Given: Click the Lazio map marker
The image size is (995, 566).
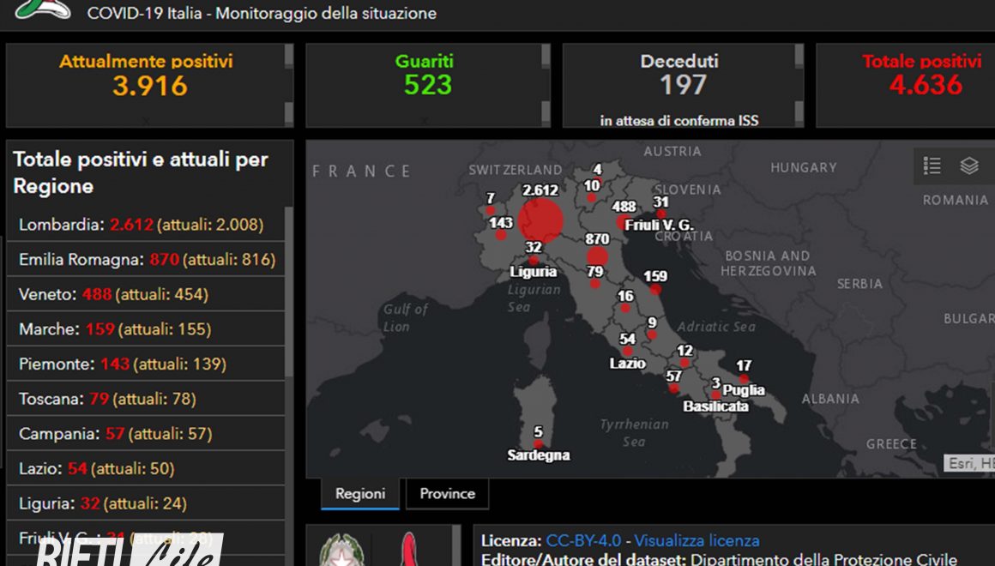Looking at the screenshot, I should click(627, 351).
